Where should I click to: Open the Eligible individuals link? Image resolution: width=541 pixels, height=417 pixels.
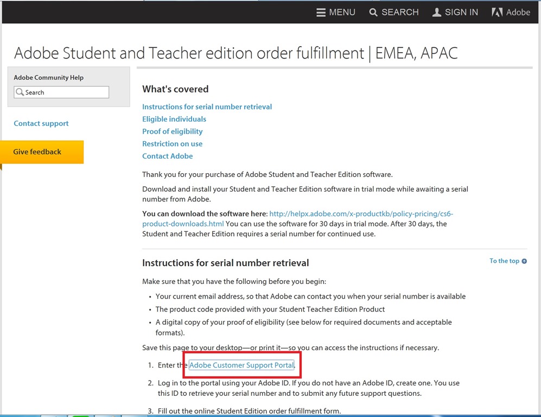tap(174, 119)
